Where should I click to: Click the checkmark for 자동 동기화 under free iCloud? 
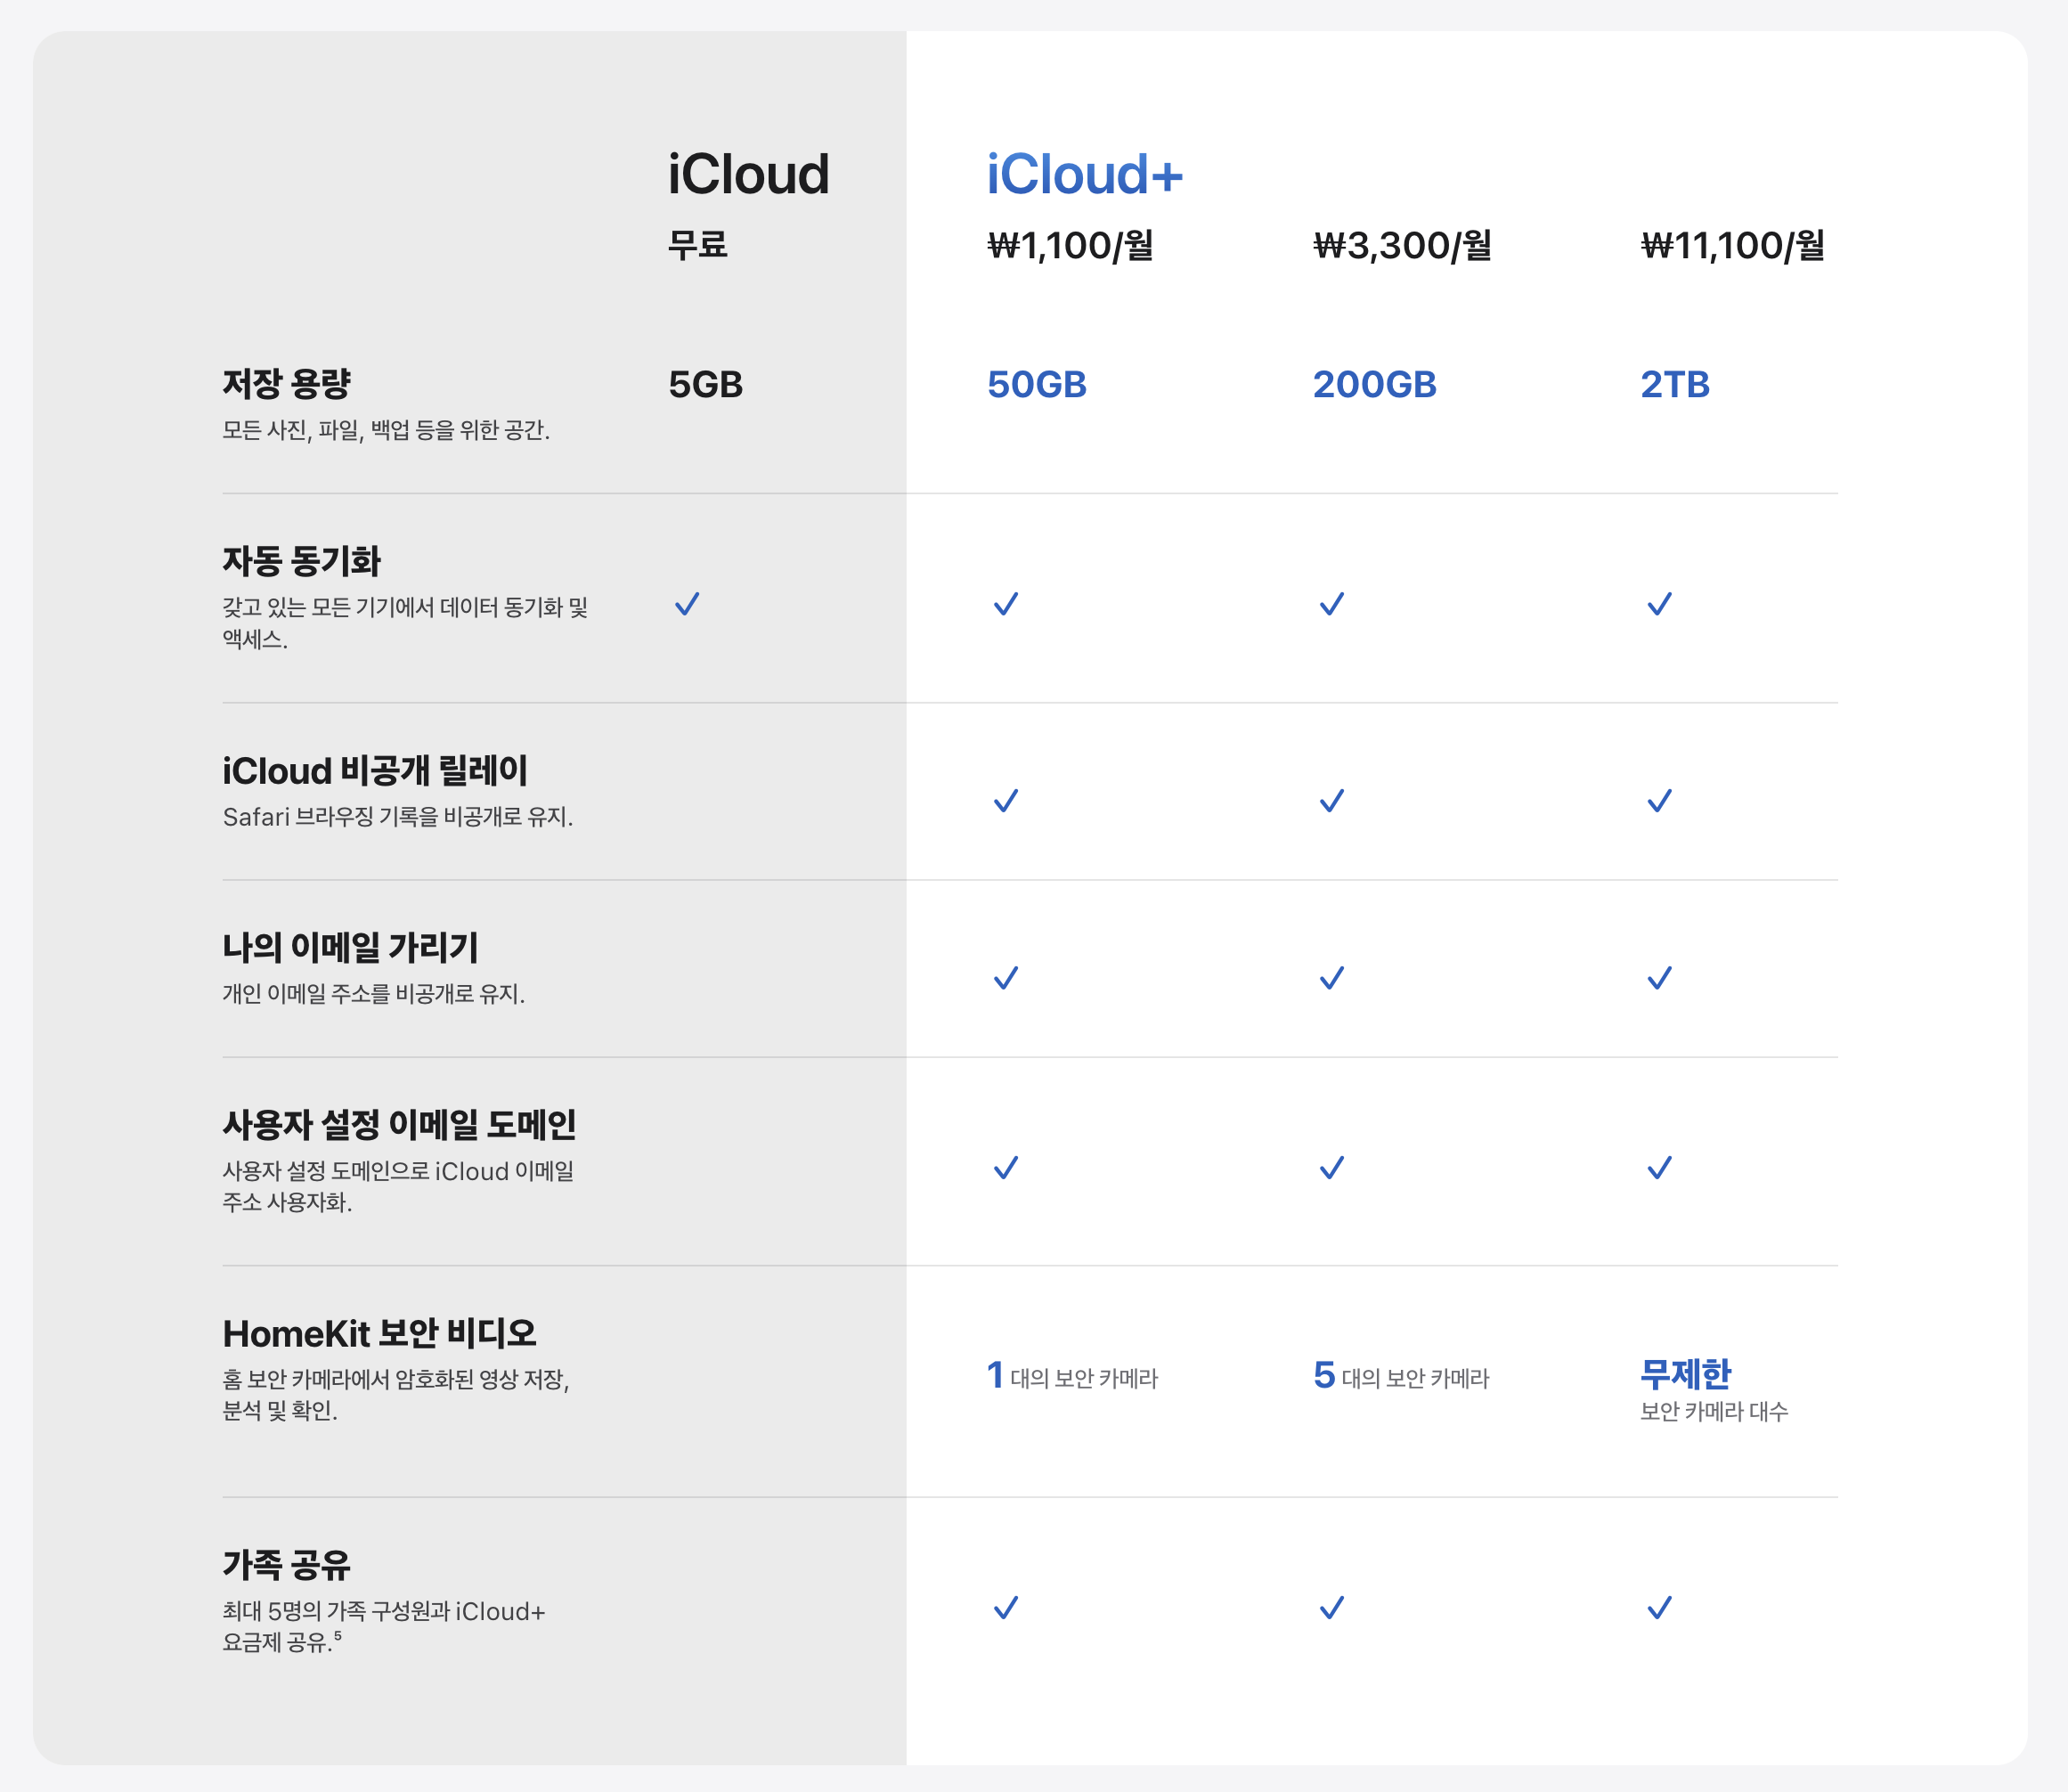(687, 604)
